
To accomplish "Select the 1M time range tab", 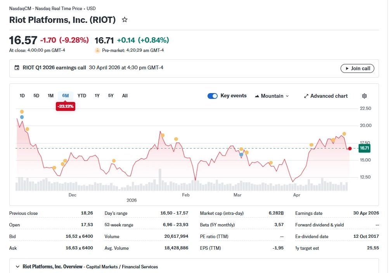I will coord(50,96).
